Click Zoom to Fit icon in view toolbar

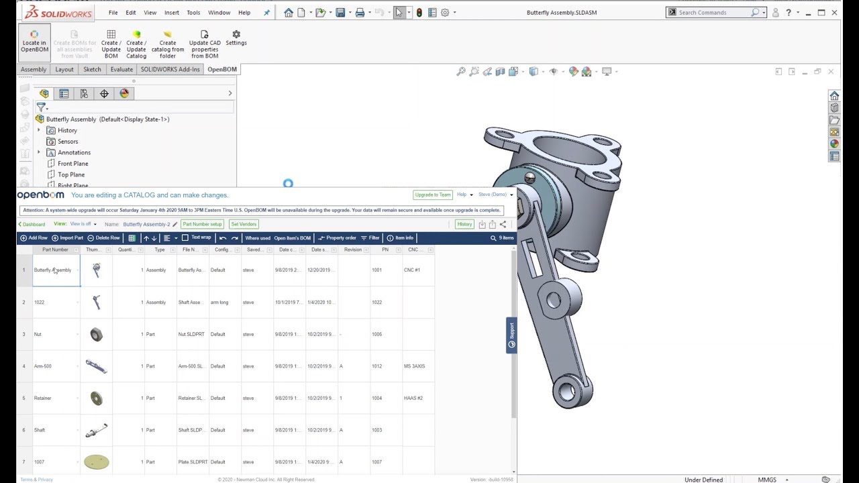tap(461, 71)
